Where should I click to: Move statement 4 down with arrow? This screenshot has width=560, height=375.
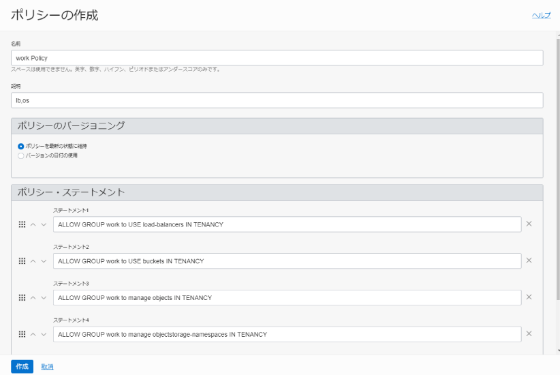coord(44,334)
